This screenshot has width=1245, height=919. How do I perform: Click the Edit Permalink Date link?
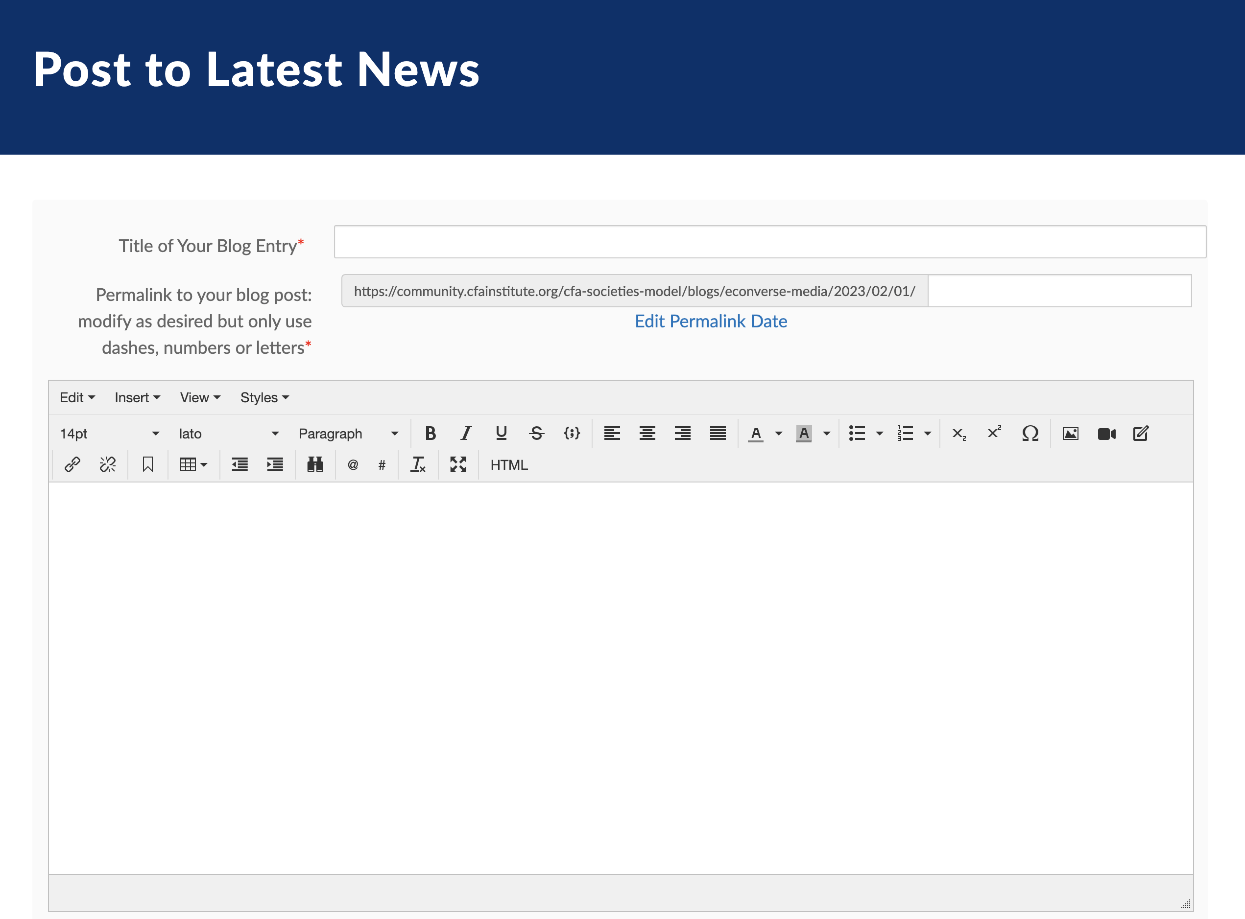point(711,321)
